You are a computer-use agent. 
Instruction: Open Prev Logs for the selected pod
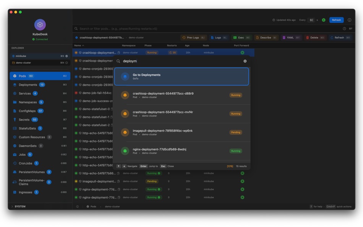pos(194,37)
